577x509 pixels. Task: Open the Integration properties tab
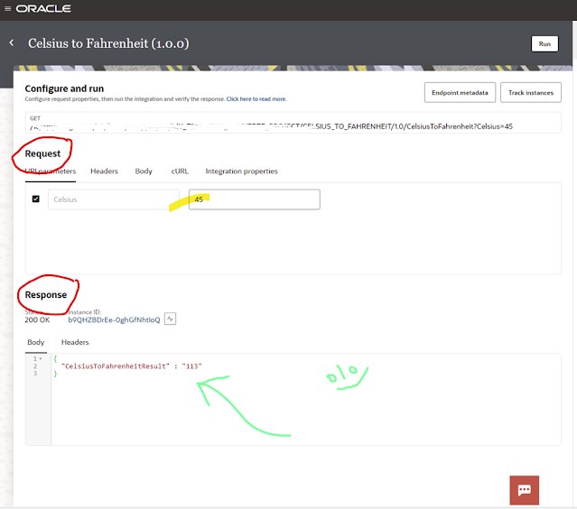pos(241,171)
